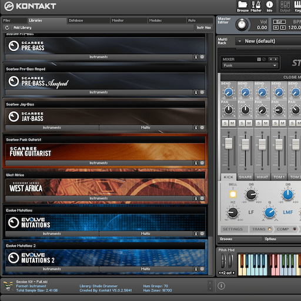Step to next mixer preset arrow
The width and height of the screenshot is (301, 301).
[x=276, y=59]
